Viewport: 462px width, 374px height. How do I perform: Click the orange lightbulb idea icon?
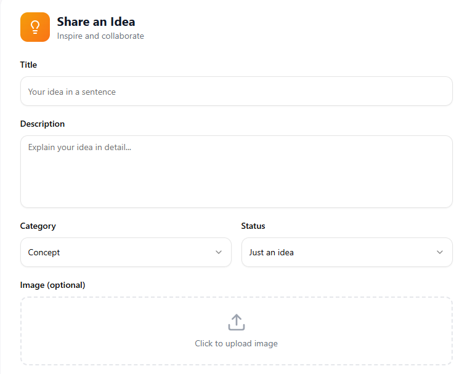[x=35, y=27]
